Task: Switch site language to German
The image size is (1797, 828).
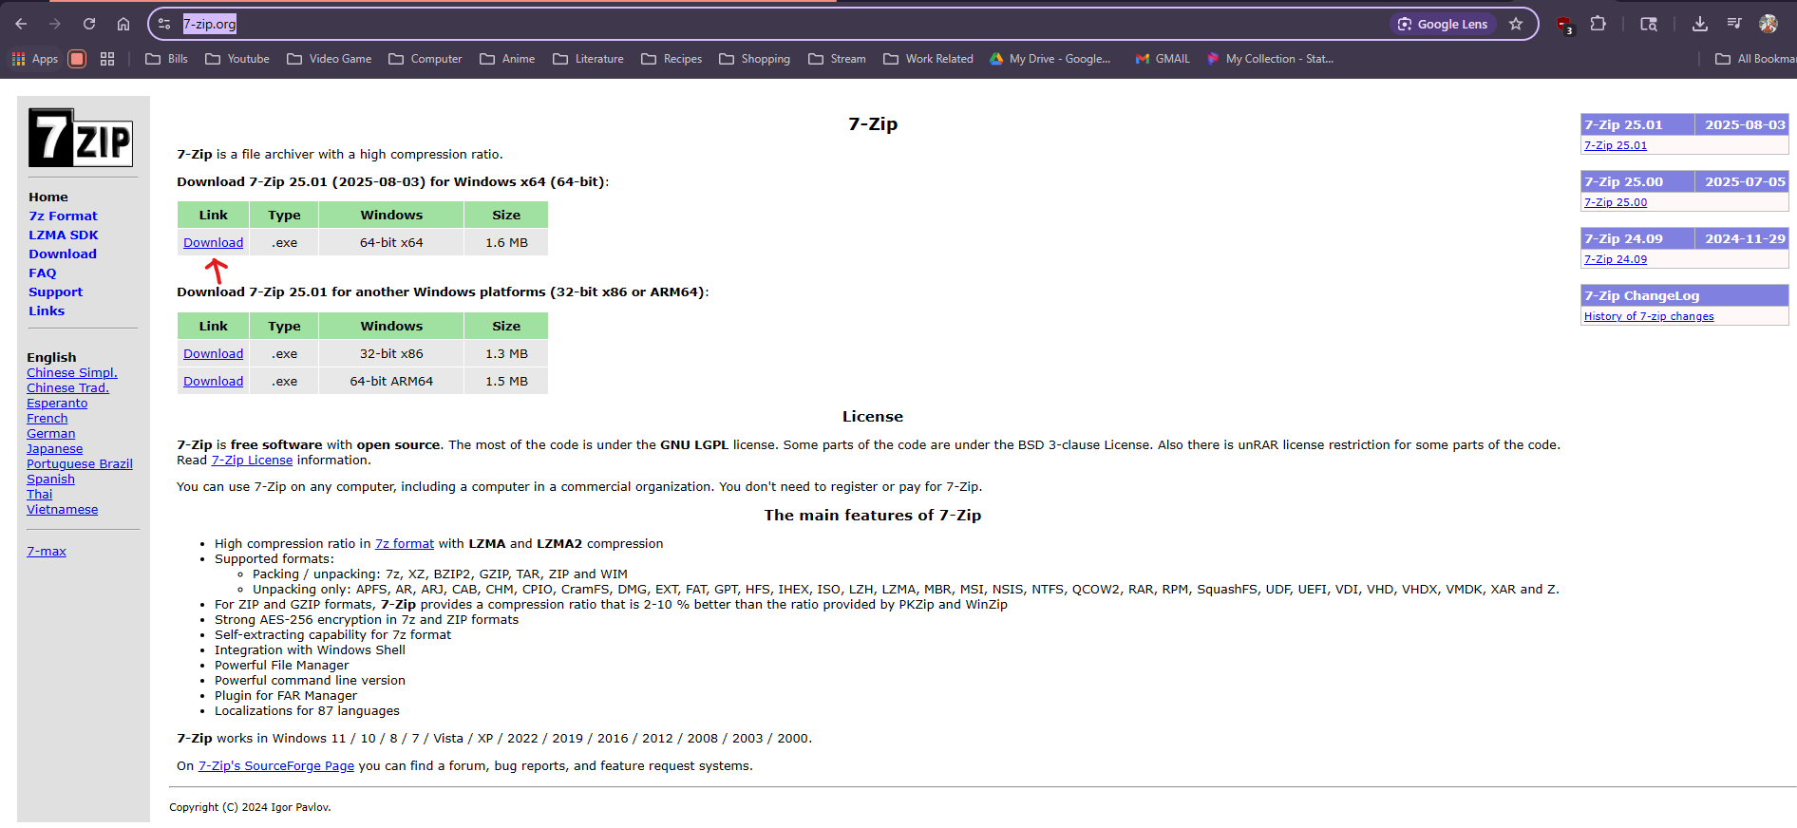Action: [51, 434]
